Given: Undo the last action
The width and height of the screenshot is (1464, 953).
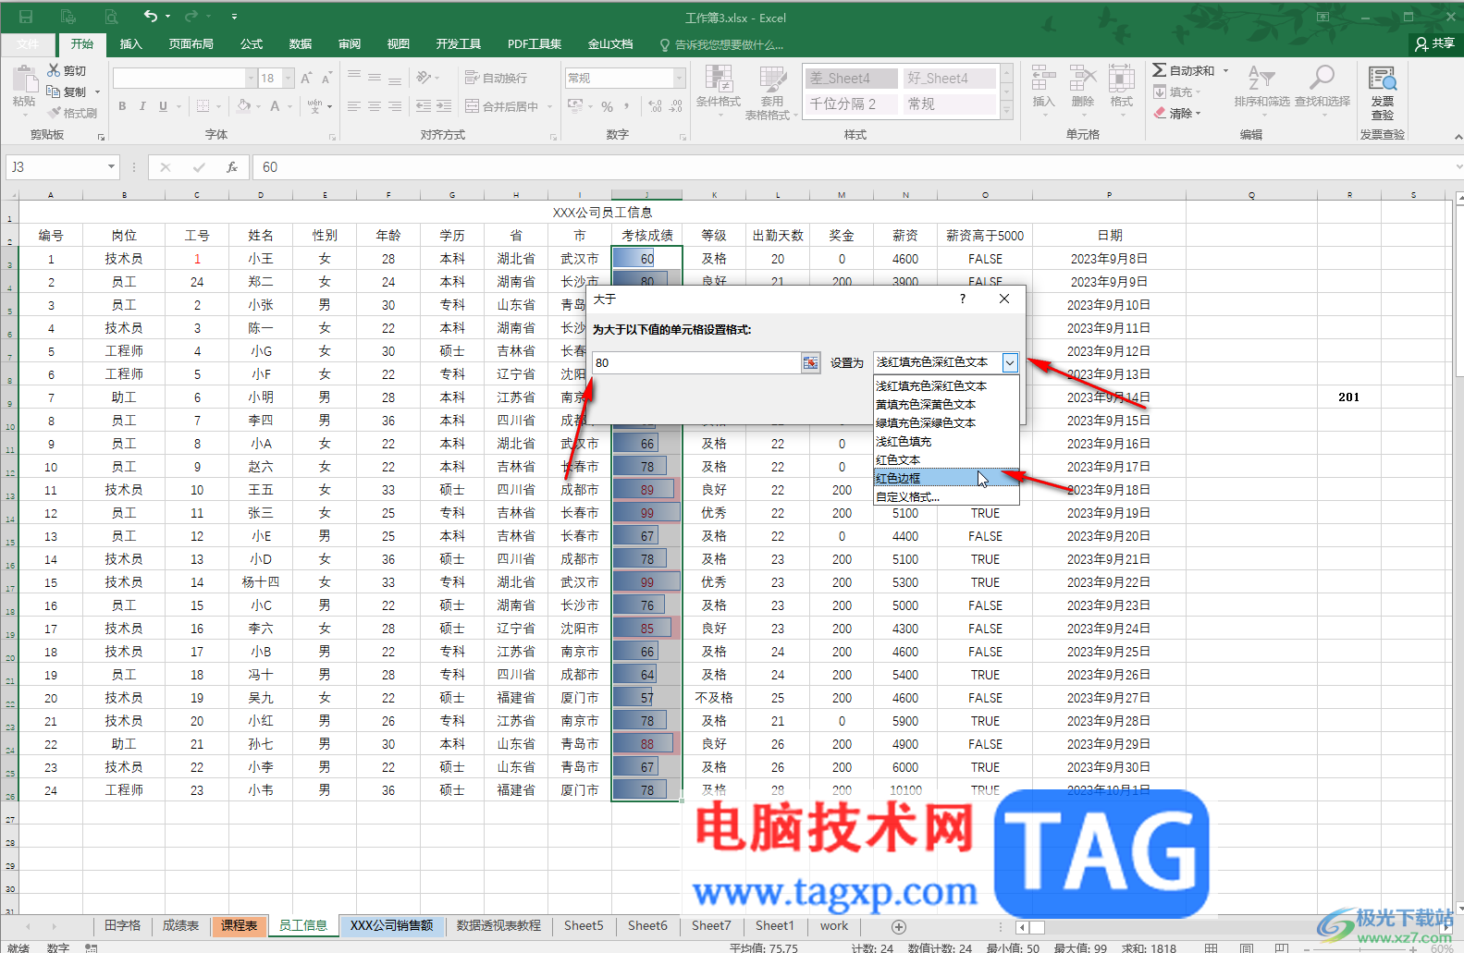Looking at the screenshot, I should tap(151, 16).
